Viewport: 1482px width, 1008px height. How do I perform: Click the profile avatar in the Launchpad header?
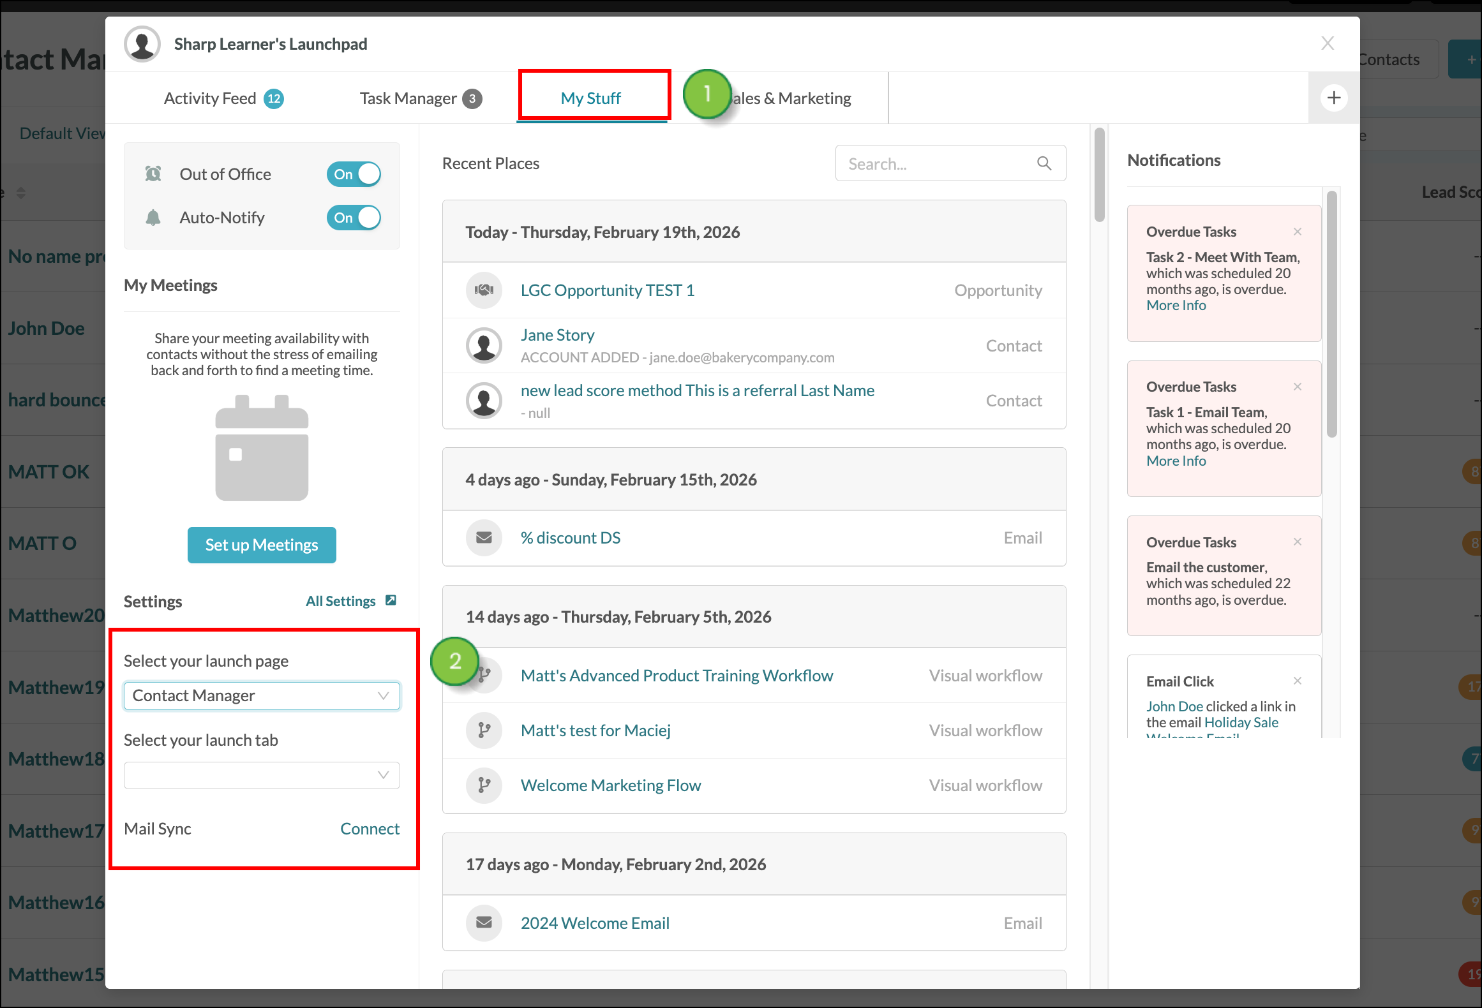coord(142,44)
